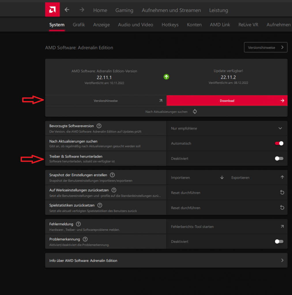Select the Anzeige sub-tab

(101, 25)
